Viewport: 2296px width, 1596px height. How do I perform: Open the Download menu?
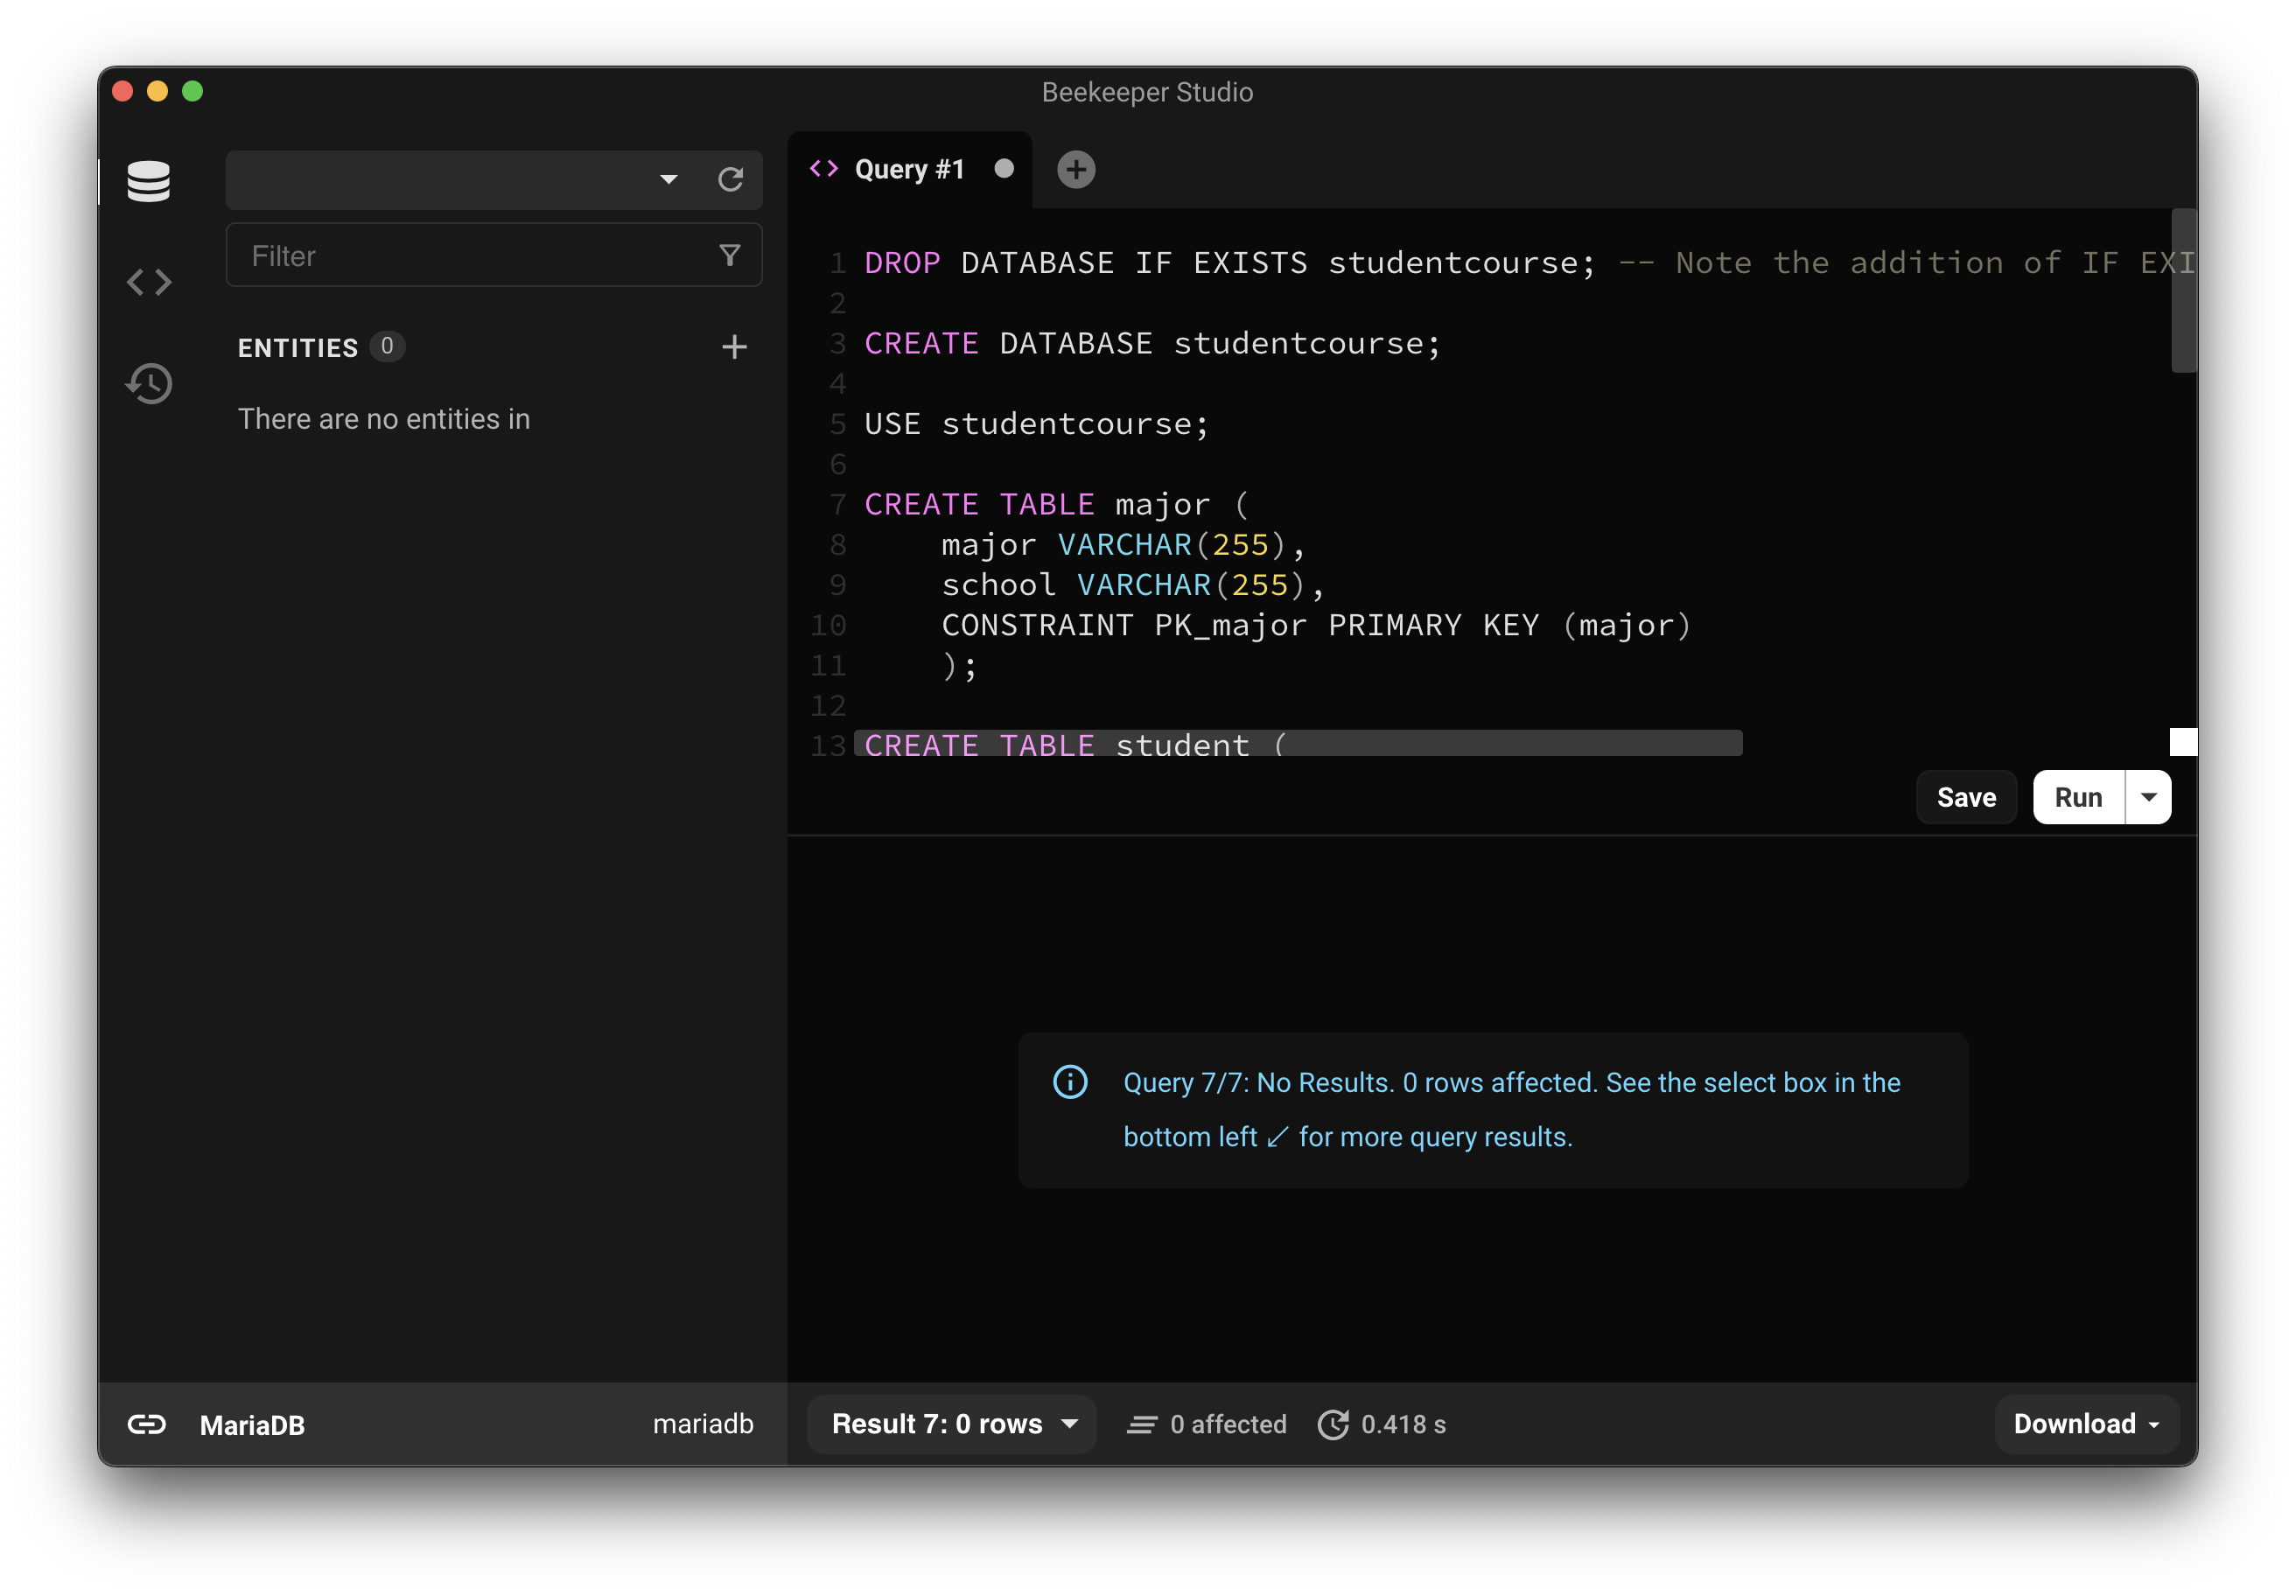click(2086, 1424)
